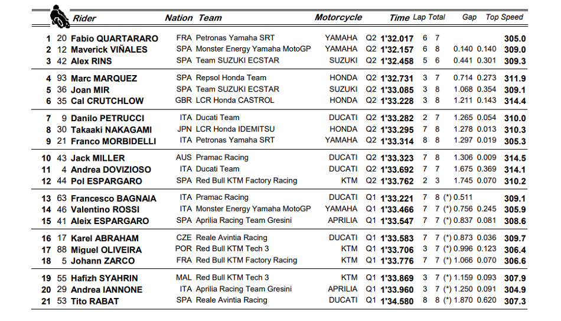Click the 1'32.017 fastest lap time
The width and height of the screenshot is (561, 321).
pyautogui.click(x=397, y=38)
